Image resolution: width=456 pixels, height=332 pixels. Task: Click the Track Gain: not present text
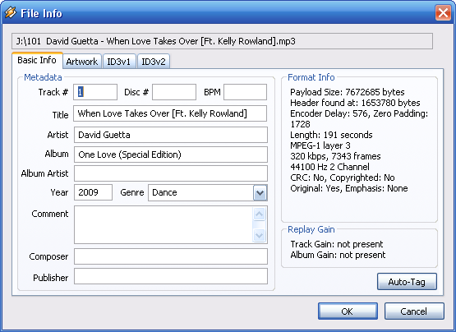pyautogui.click(x=337, y=244)
